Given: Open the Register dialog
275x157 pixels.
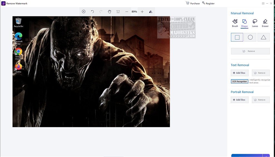Looking at the screenshot, I should pyautogui.click(x=208, y=3).
